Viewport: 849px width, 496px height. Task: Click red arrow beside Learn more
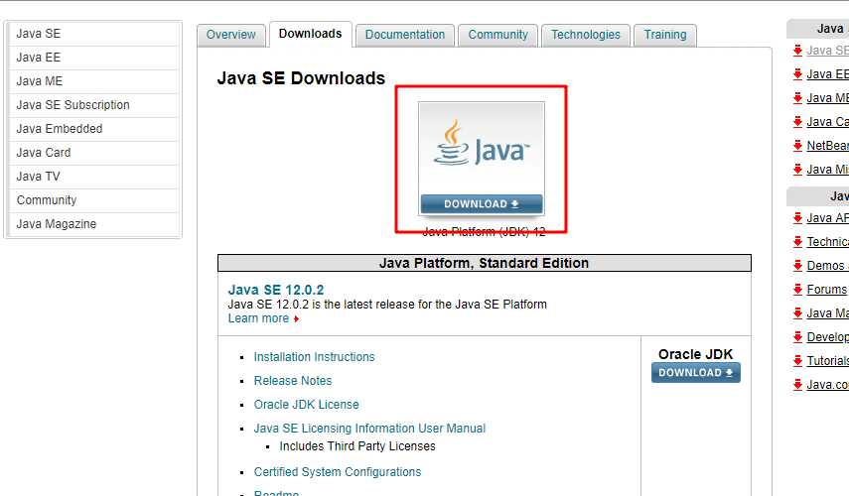tap(296, 319)
